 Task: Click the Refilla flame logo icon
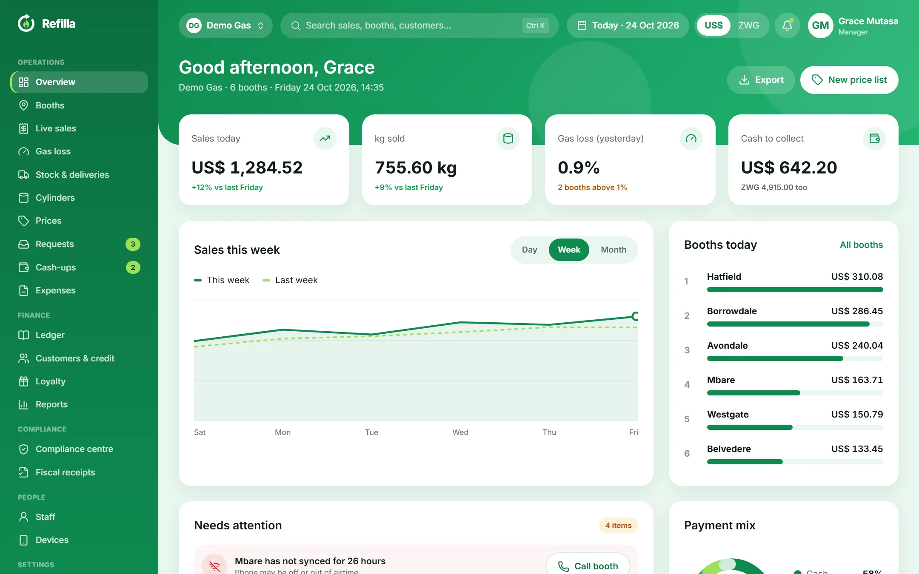[x=26, y=23]
